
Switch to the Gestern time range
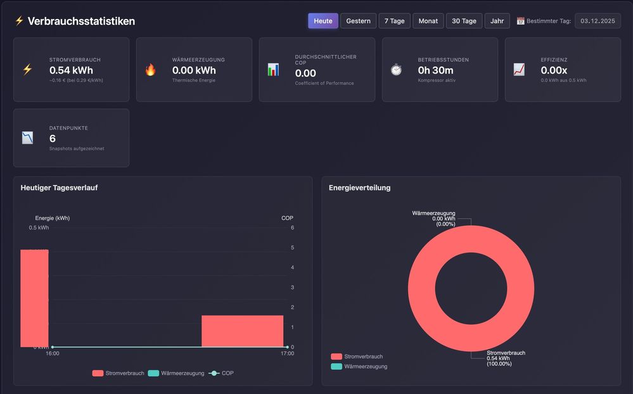pos(358,21)
